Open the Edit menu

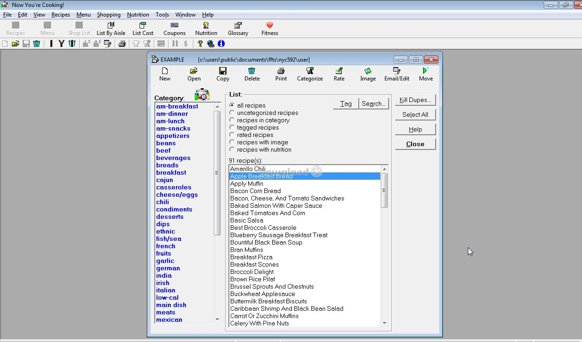(23, 15)
